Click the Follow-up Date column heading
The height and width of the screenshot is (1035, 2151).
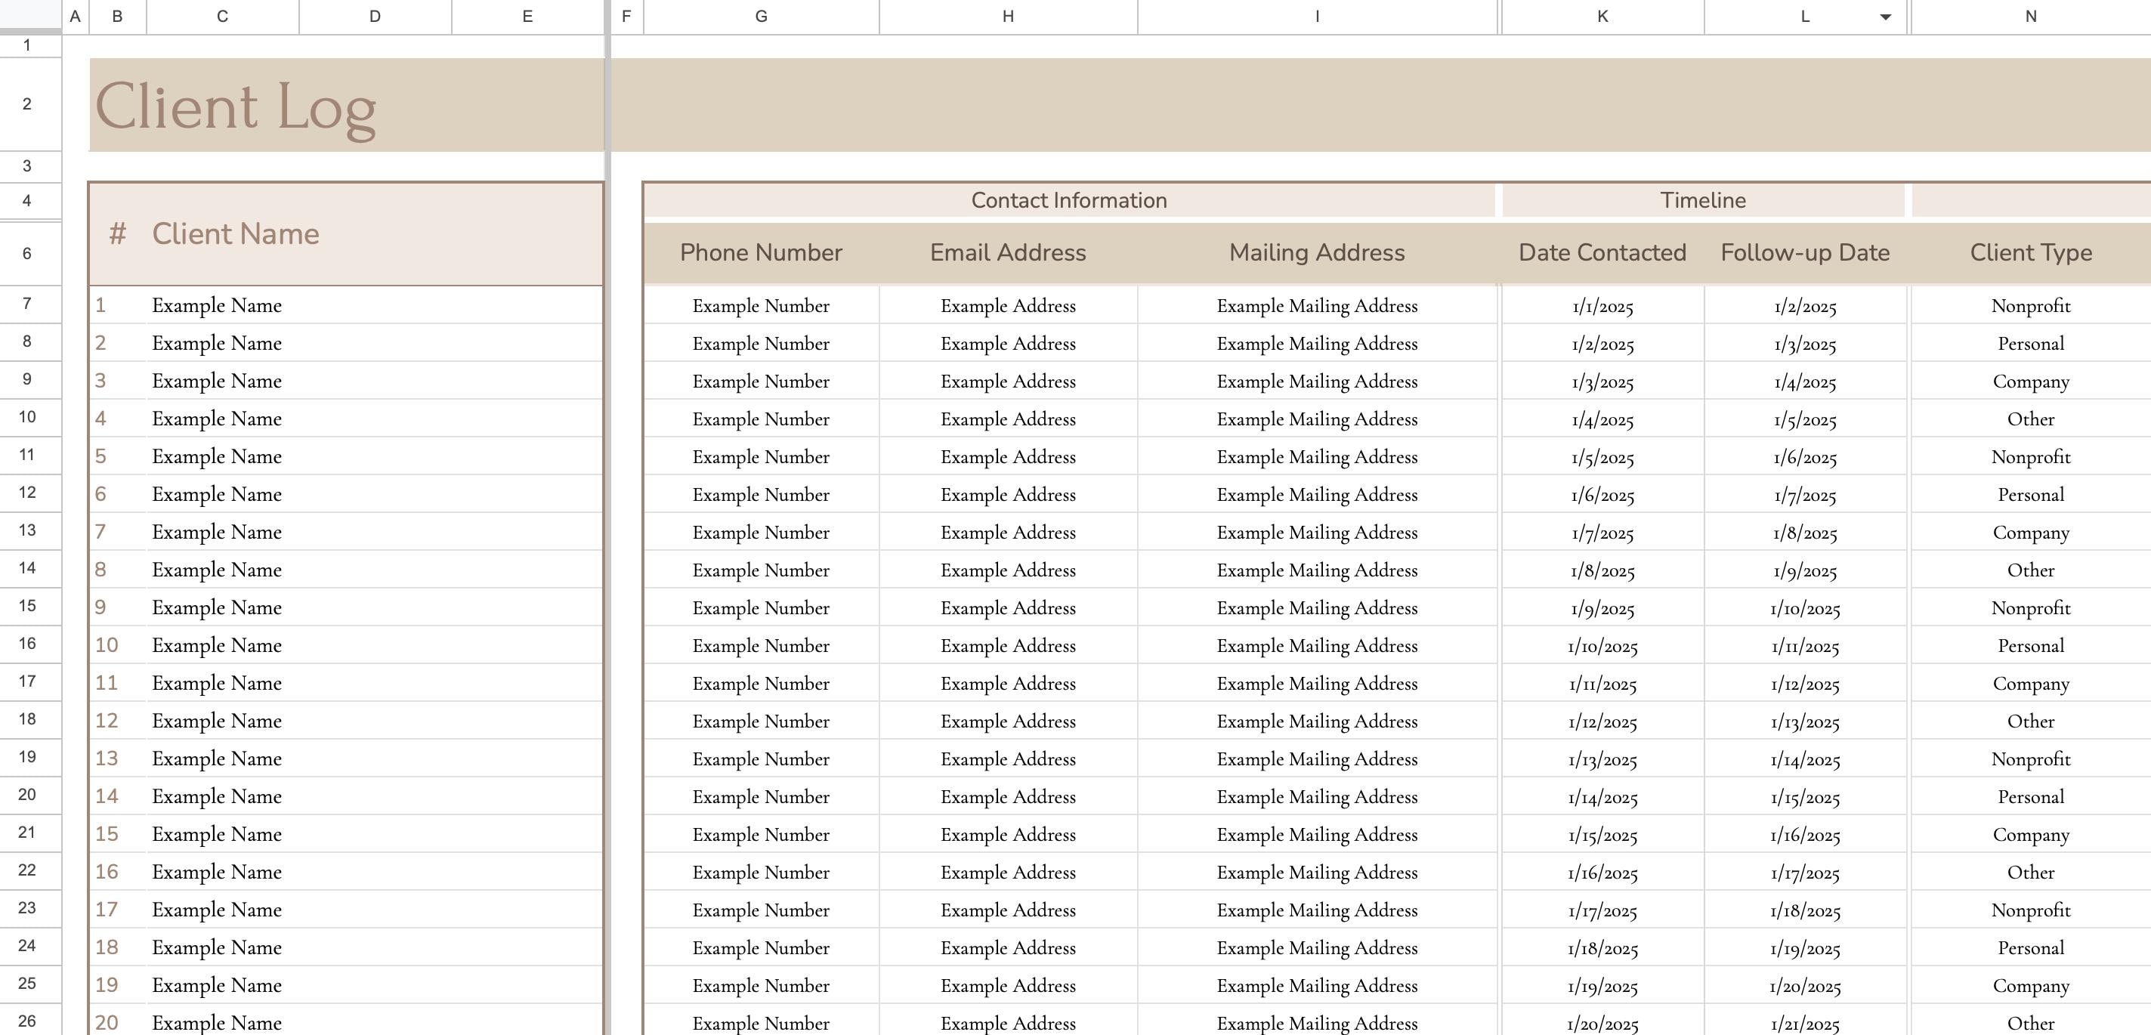[x=1805, y=253]
